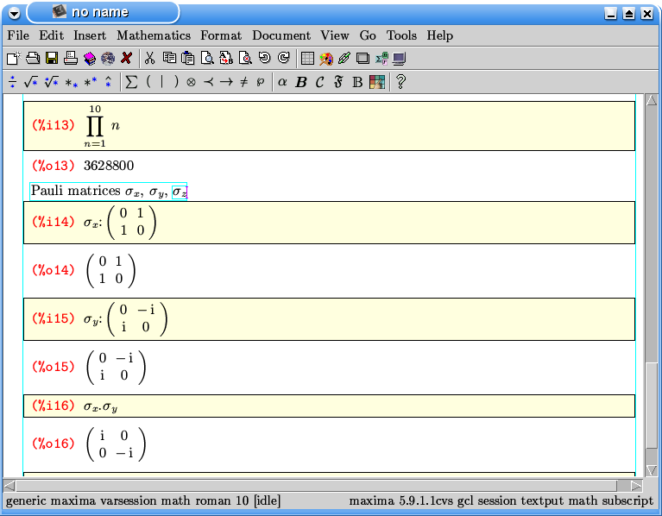Viewport: 662px width, 516px height.
Task: Open Replace with the A-to-B icon
Action: tap(226, 58)
